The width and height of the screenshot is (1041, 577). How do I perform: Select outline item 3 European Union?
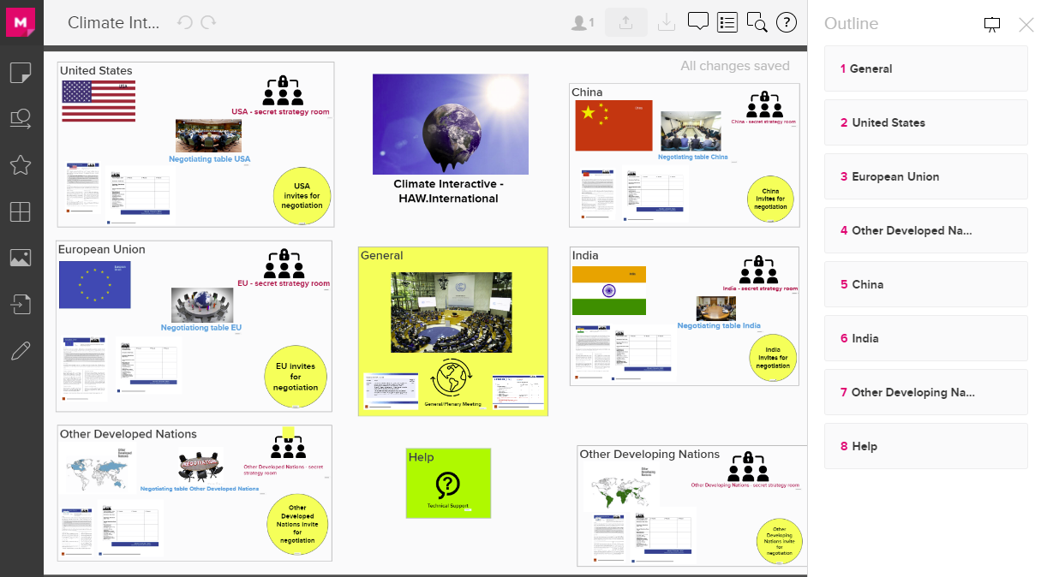coord(925,176)
